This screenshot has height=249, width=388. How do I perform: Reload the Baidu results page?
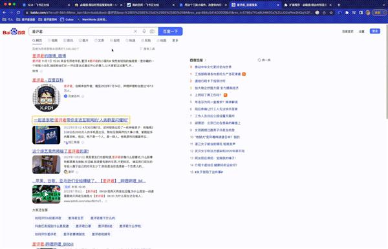tap(18, 12)
